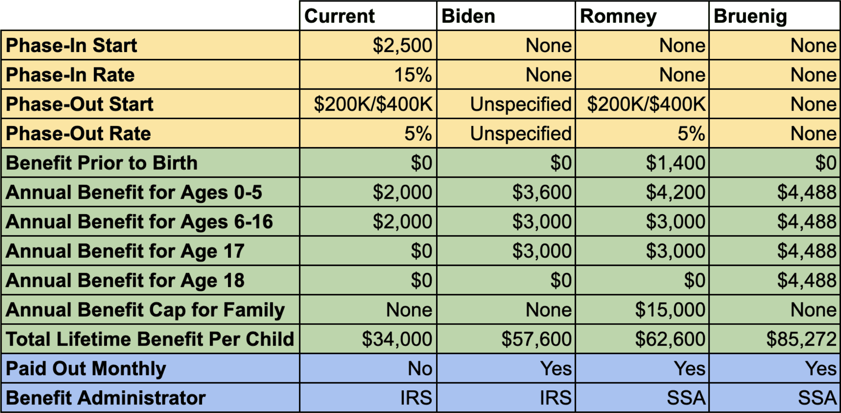Click the Total Lifetime Benefit Per Child label

(150, 339)
